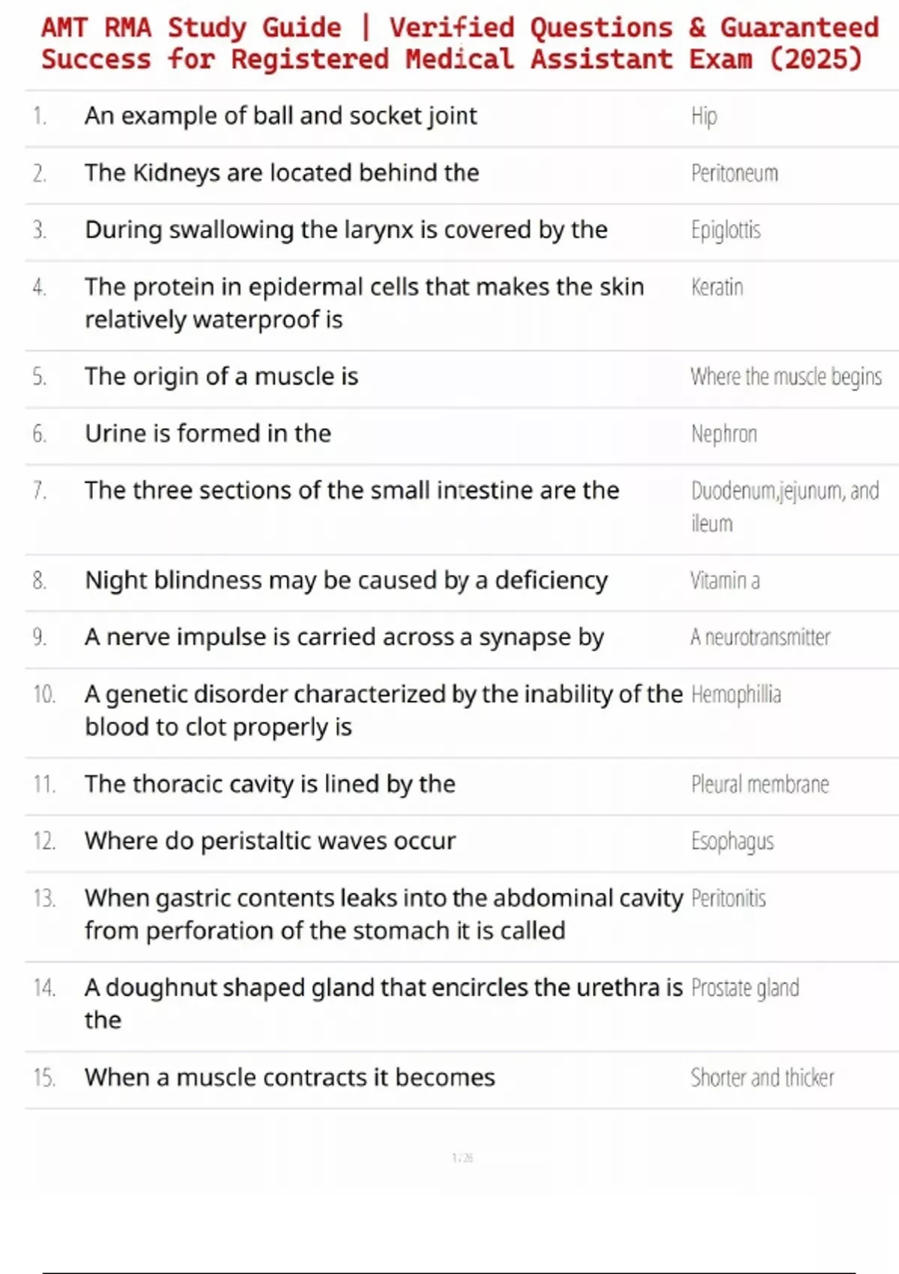
Task: Click the "A neurotransmitter" answer
Action: (x=760, y=638)
